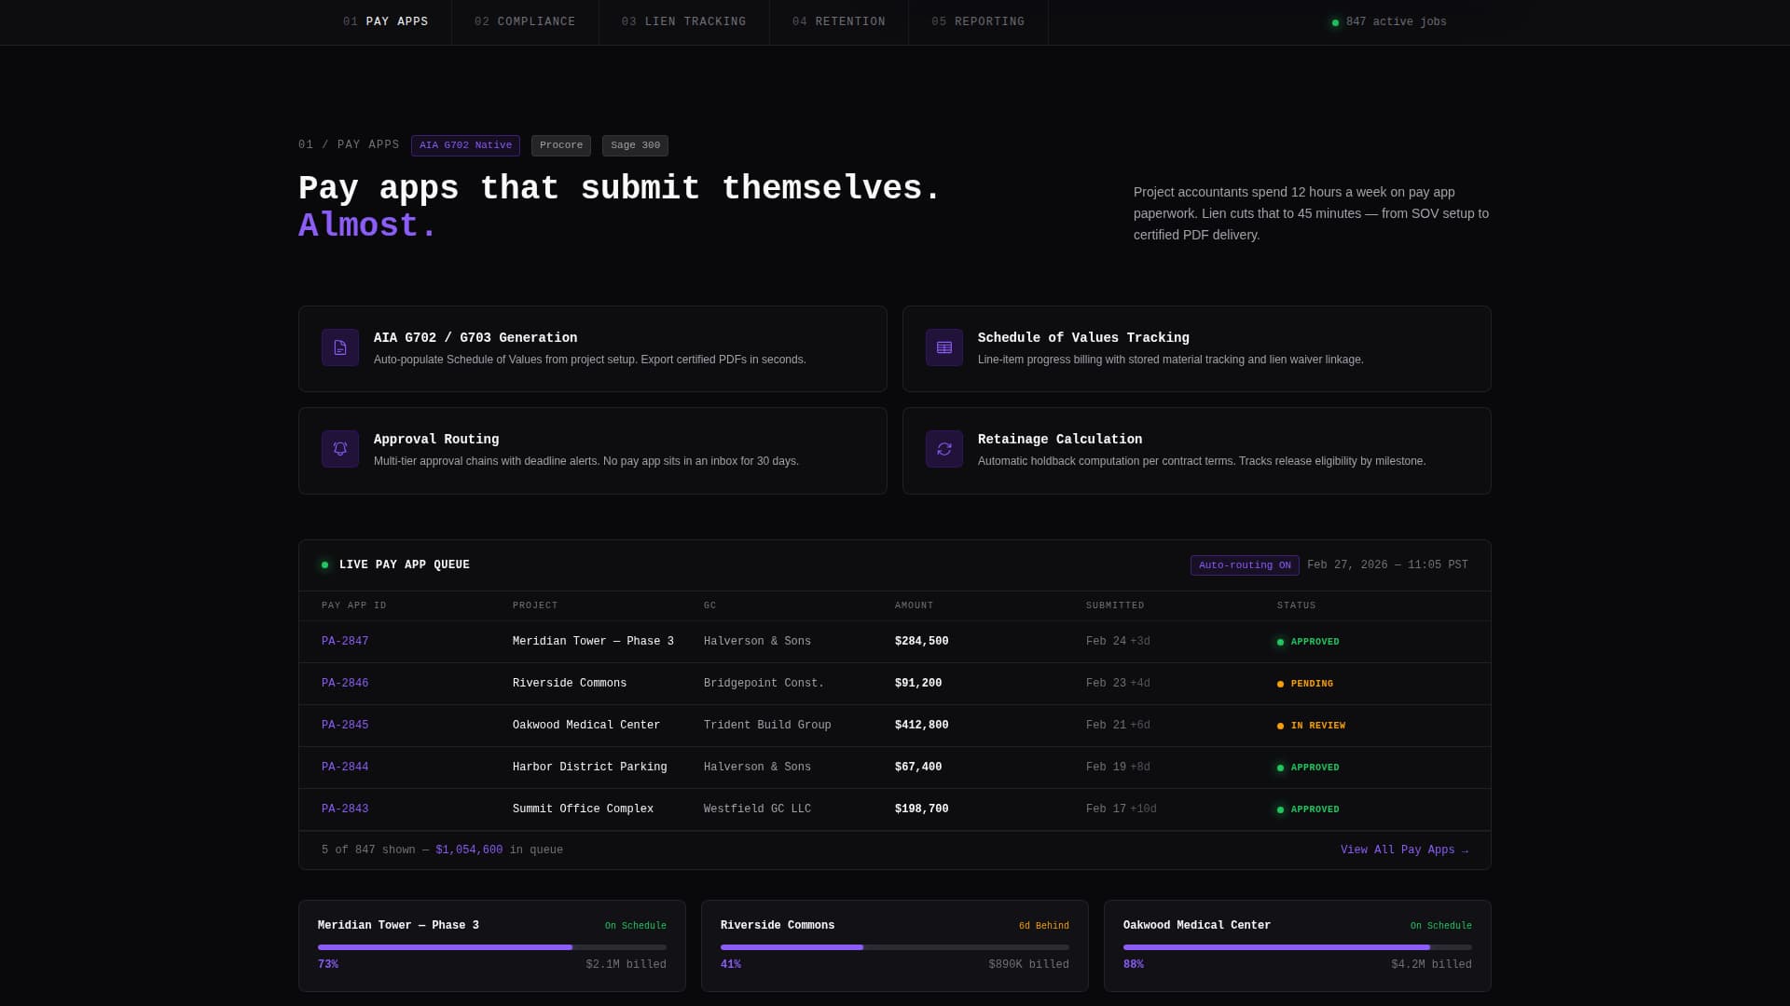Click the green status dot for PA-2843

point(1280,809)
